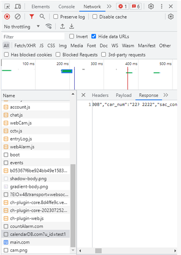This screenshot has width=181, height=255.
Task: Filter requests by Manifest
Action: pos(147,46)
